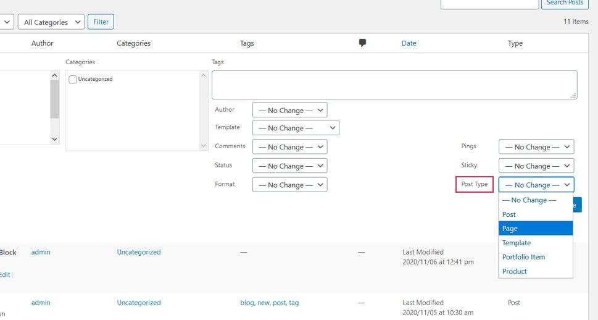Open the Template No Change dropdown

coord(296,128)
